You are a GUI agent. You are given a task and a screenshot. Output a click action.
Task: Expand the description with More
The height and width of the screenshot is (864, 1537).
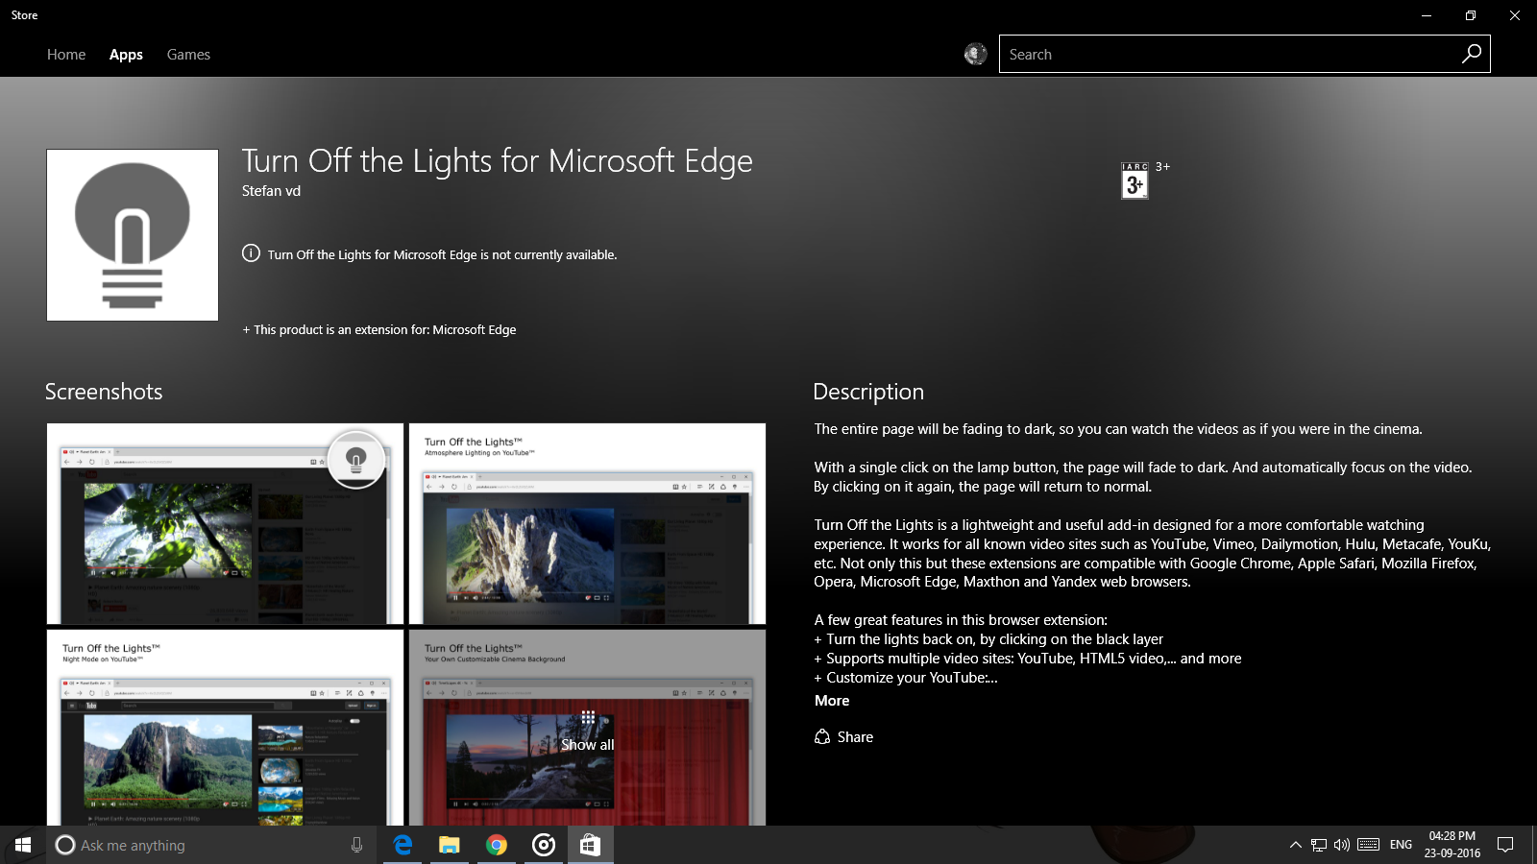tap(832, 701)
